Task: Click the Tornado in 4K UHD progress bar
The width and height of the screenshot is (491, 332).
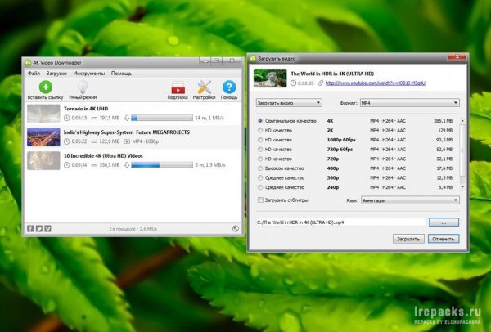Action: (162, 118)
